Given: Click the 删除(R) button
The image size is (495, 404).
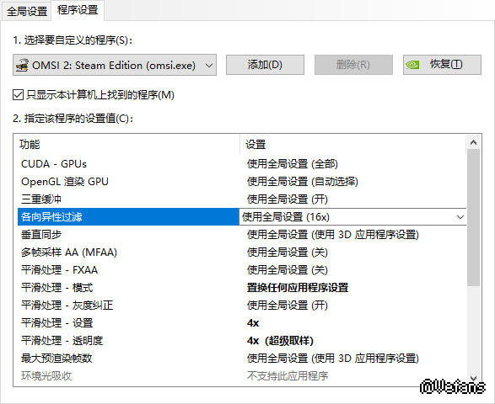Looking at the screenshot, I should tap(353, 65).
